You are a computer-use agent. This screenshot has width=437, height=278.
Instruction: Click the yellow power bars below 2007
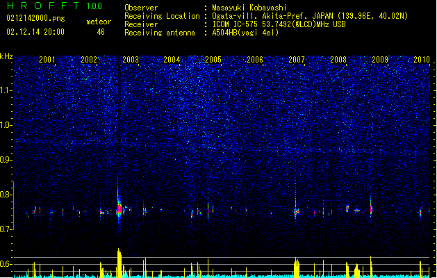click(x=297, y=267)
